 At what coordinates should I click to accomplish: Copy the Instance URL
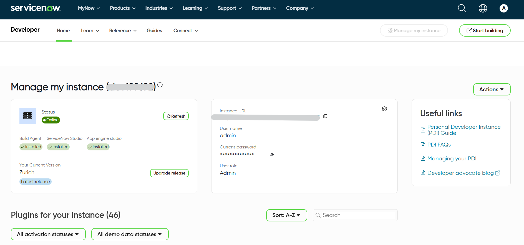tap(325, 116)
